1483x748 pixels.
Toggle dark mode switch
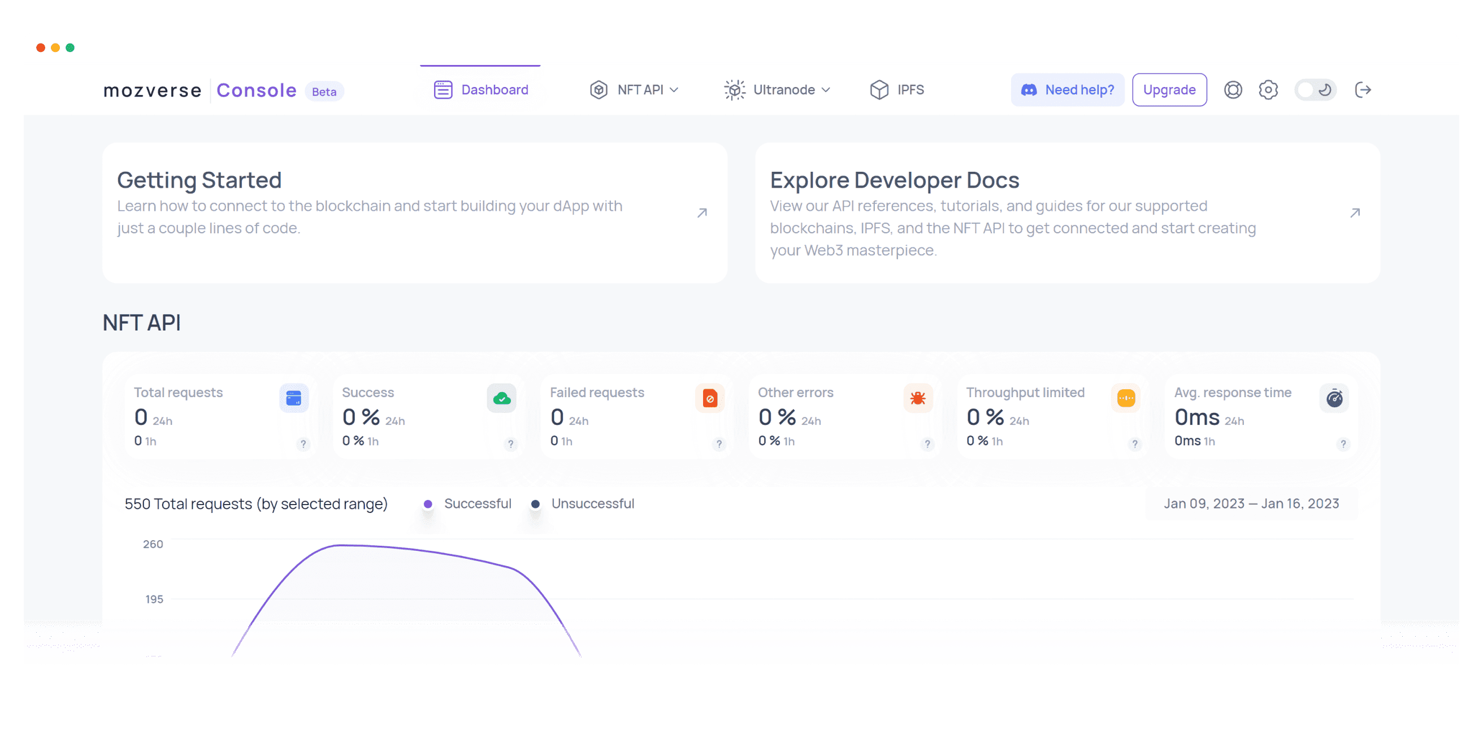coord(1316,90)
